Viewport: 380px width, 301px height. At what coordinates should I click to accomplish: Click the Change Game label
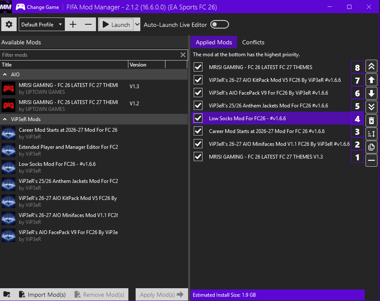[x=43, y=7]
